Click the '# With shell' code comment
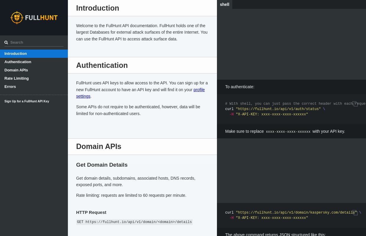The width and height of the screenshot is (366, 236). pyautogui.click(x=295, y=104)
